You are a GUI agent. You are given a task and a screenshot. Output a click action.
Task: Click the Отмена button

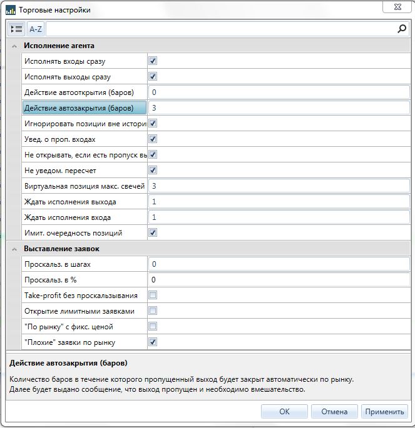334,412
